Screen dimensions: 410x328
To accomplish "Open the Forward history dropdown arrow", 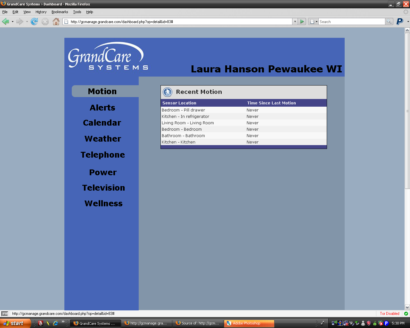I will tap(27, 21).
